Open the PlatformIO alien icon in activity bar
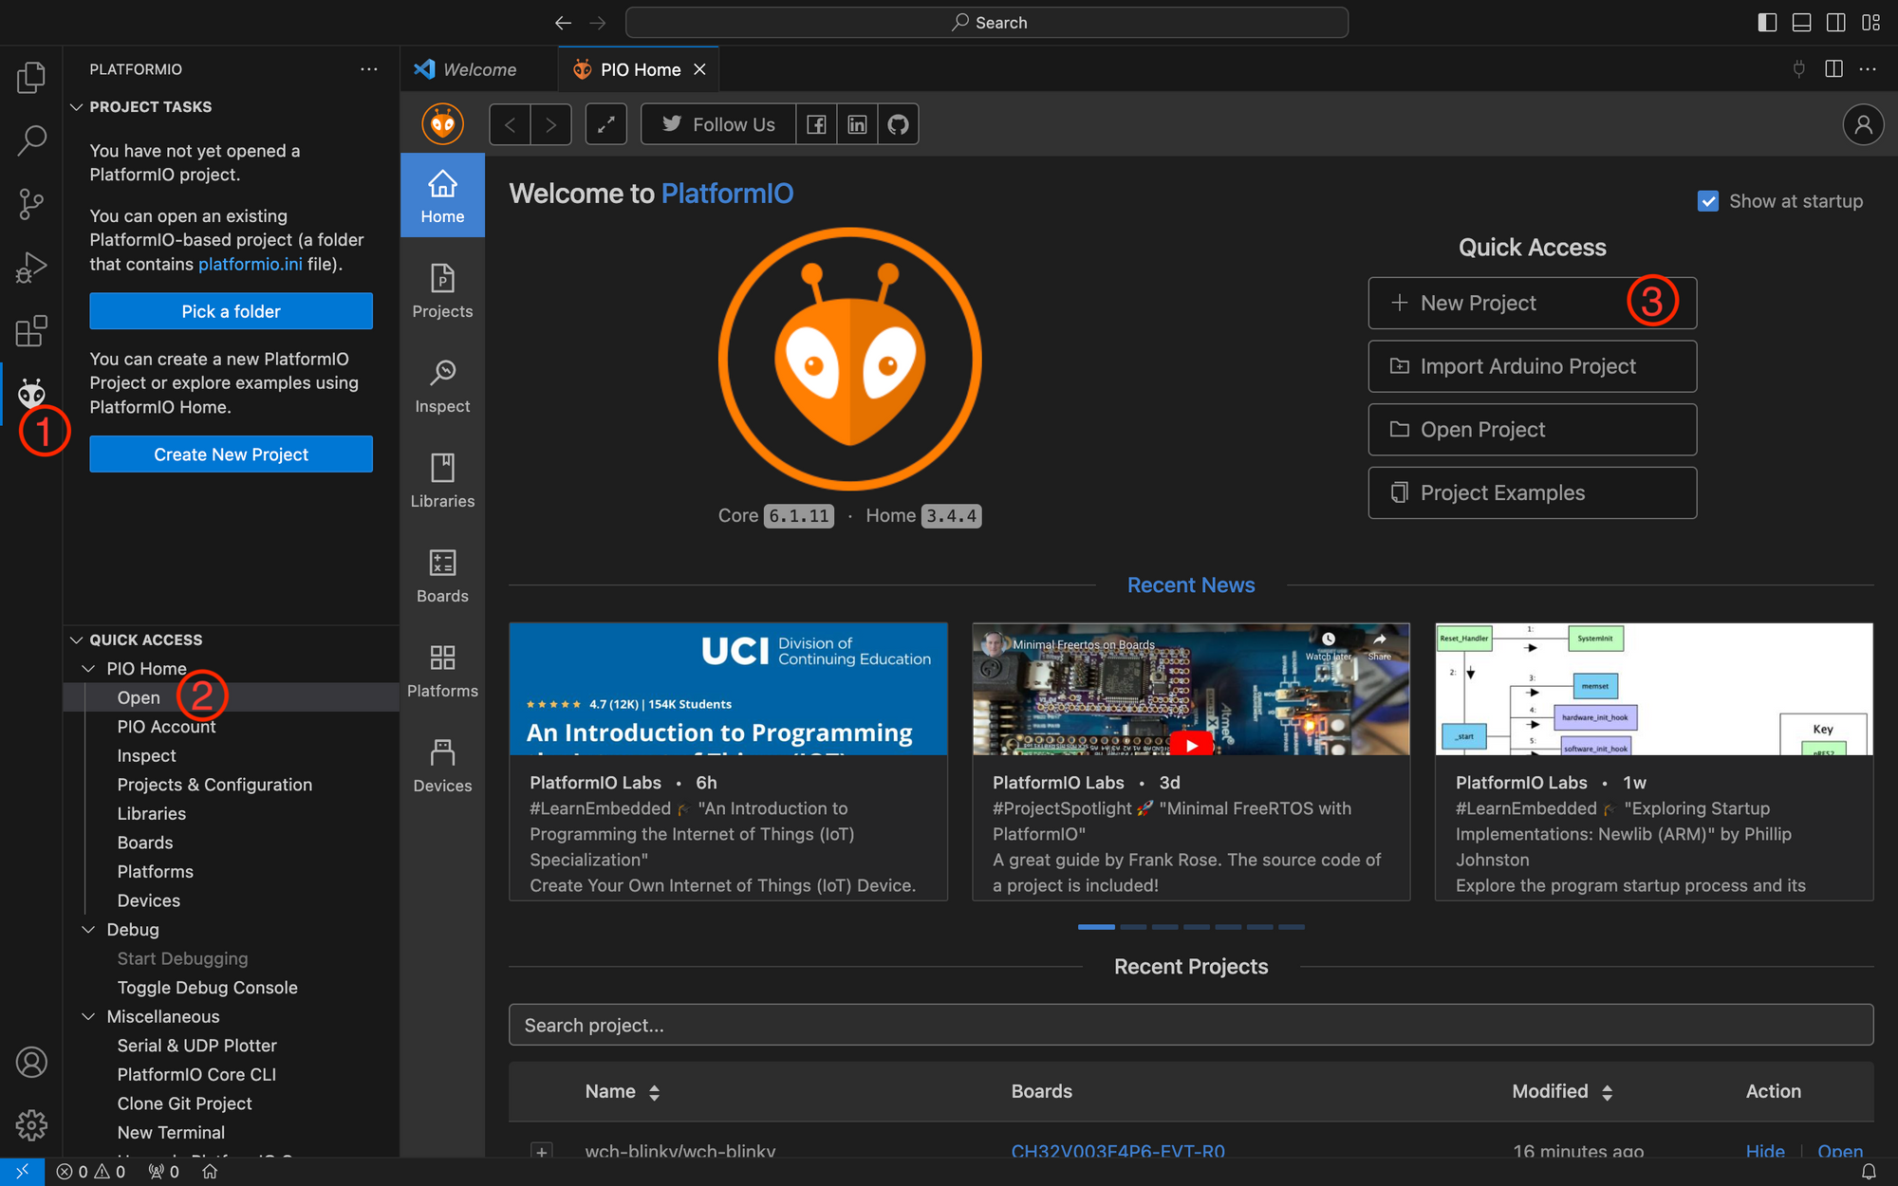The width and height of the screenshot is (1898, 1186). tap(31, 393)
